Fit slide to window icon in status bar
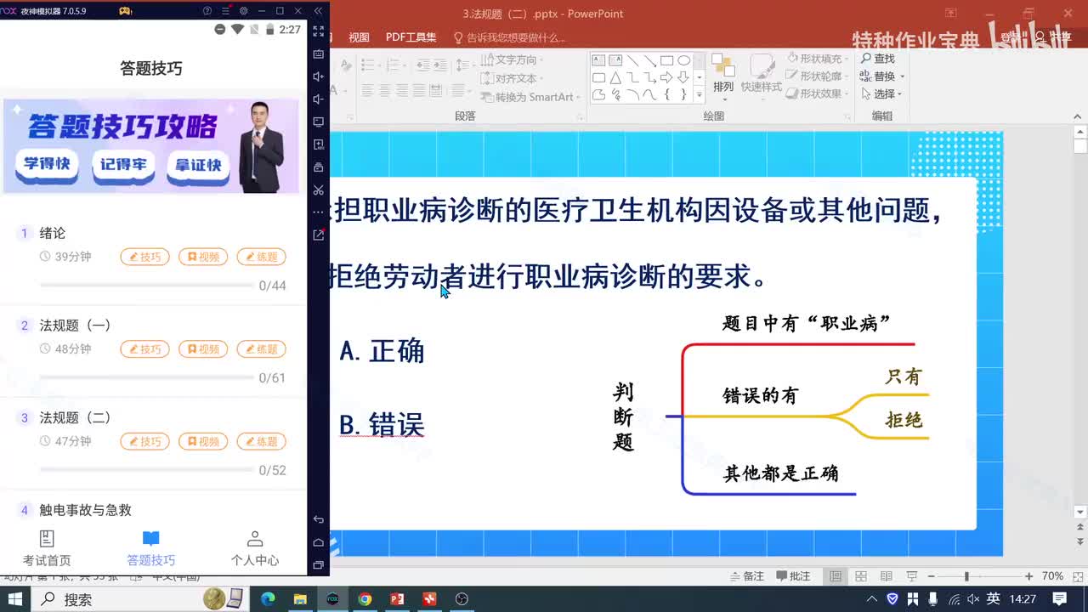Screen dimensions: 1088x612 1078,576
